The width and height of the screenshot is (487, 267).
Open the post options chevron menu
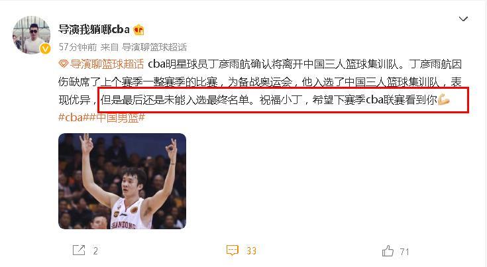tap(463, 19)
